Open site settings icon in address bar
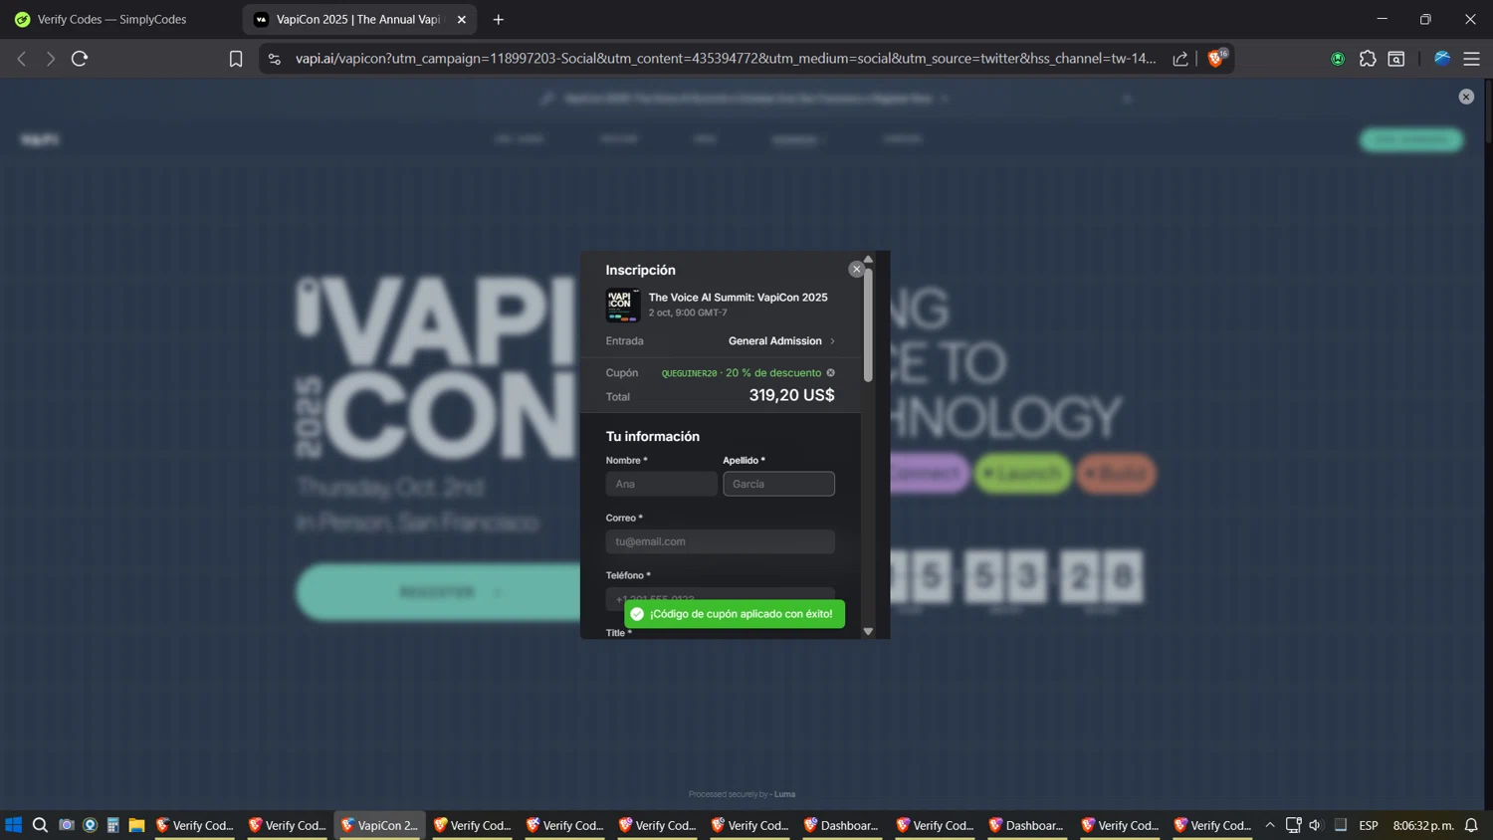 (x=275, y=59)
